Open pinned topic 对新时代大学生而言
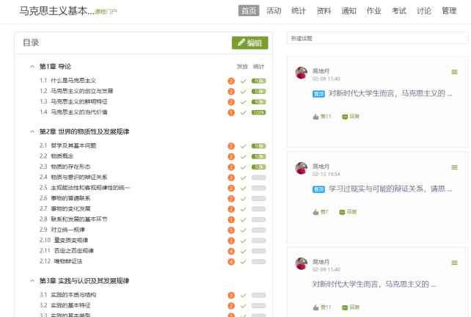Image resolution: width=471 pixels, height=317 pixels. pyautogui.click(x=390, y=94)
